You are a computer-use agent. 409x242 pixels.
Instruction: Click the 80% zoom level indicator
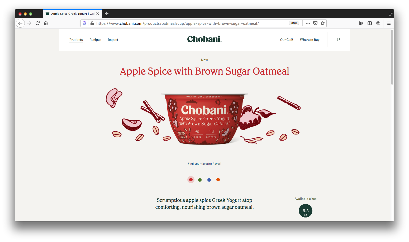(294, 23)
